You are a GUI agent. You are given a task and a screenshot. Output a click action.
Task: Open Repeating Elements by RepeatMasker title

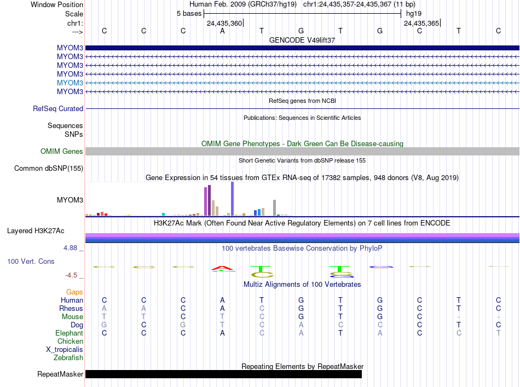point(302,366)
